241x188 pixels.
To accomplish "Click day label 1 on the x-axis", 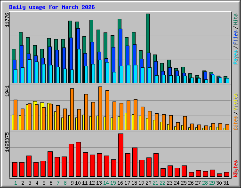I will click(16, 183).
